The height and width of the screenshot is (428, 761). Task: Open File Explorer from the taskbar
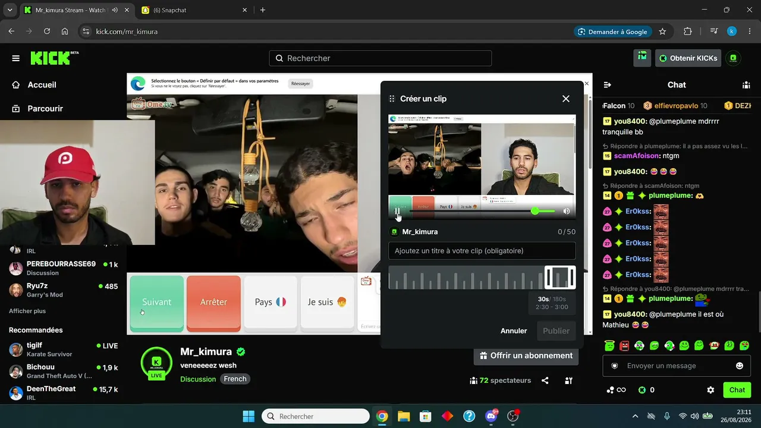coord(404,416)
